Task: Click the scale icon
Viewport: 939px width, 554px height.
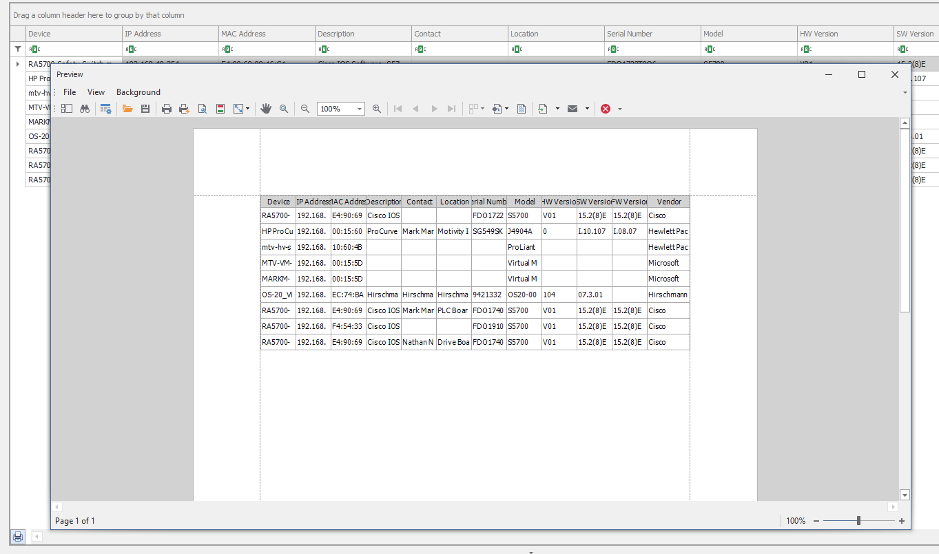Action: (238, 109)
